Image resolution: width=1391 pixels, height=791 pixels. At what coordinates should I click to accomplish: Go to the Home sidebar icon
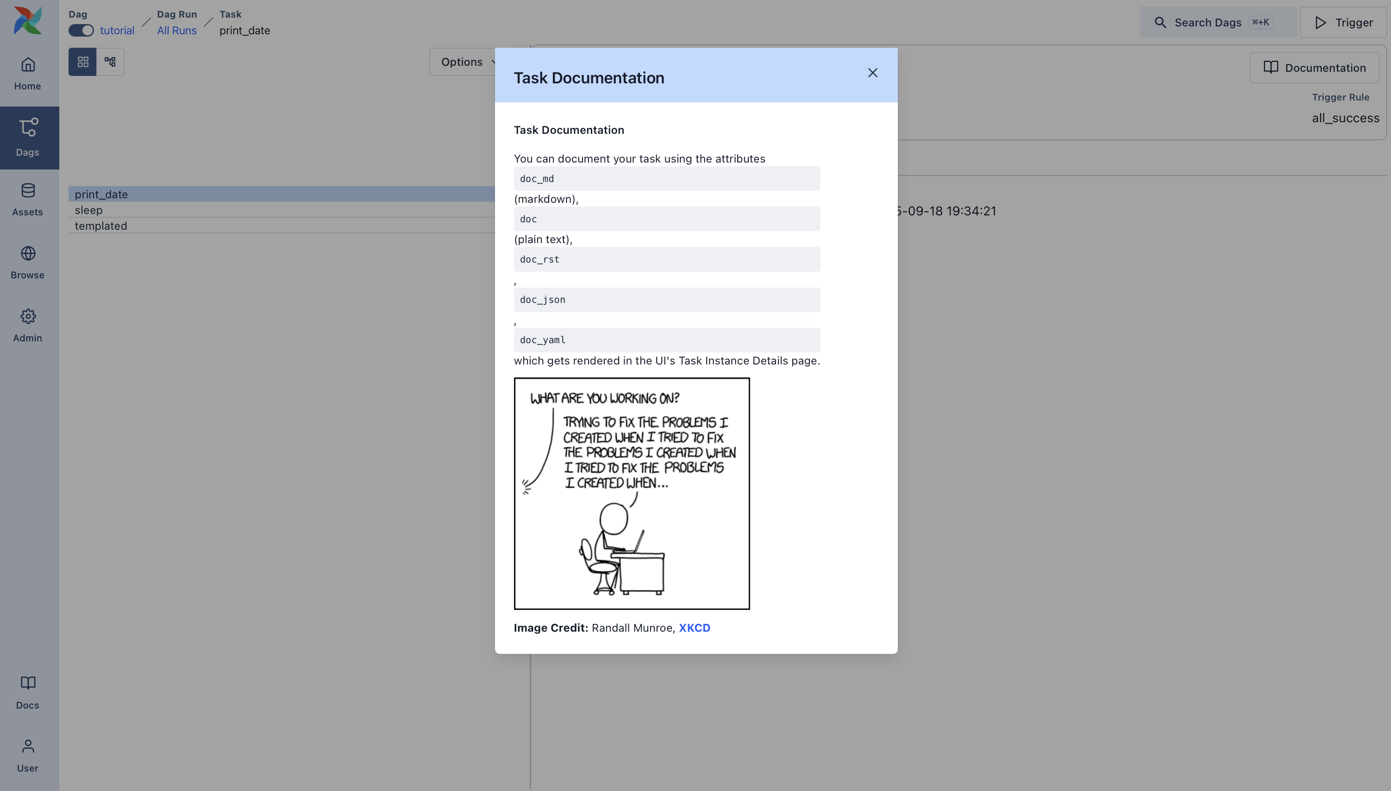[28, 73]
